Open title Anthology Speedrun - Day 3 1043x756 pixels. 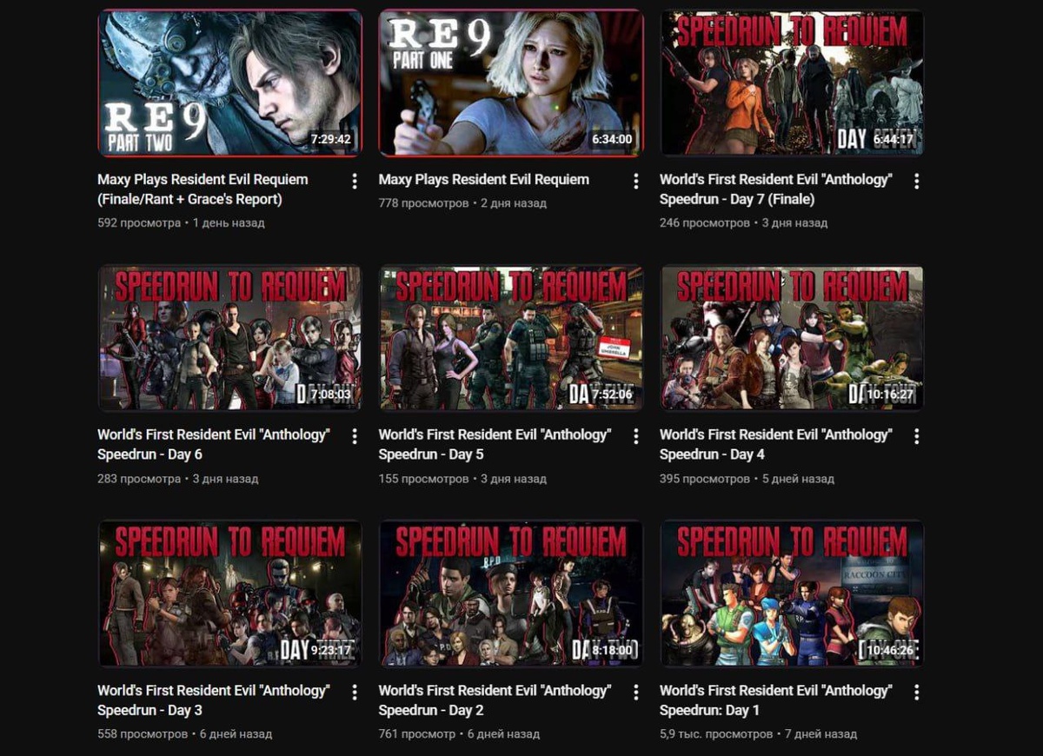(214, 700)
